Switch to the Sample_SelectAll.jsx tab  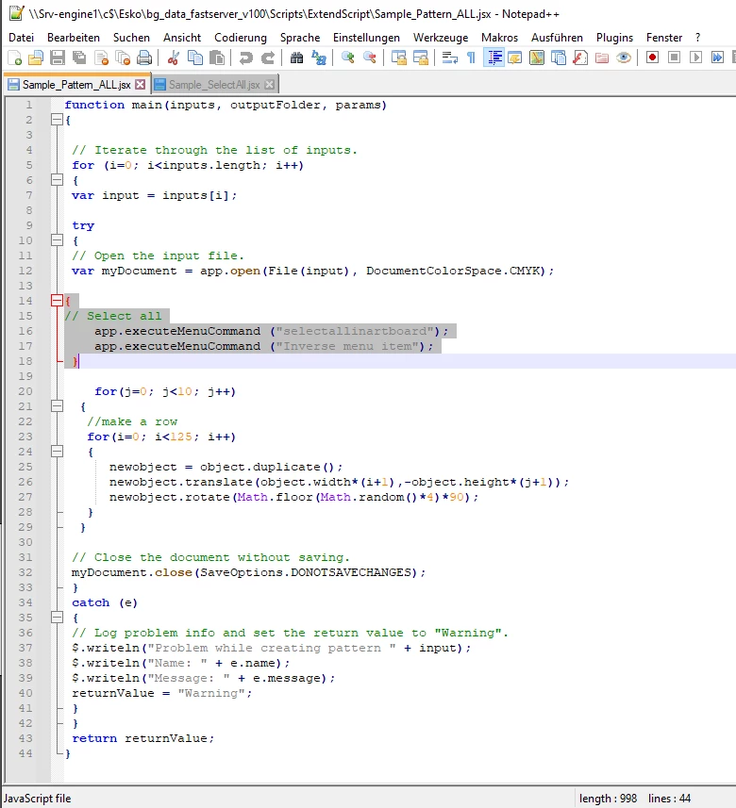(x=214, y=85)
